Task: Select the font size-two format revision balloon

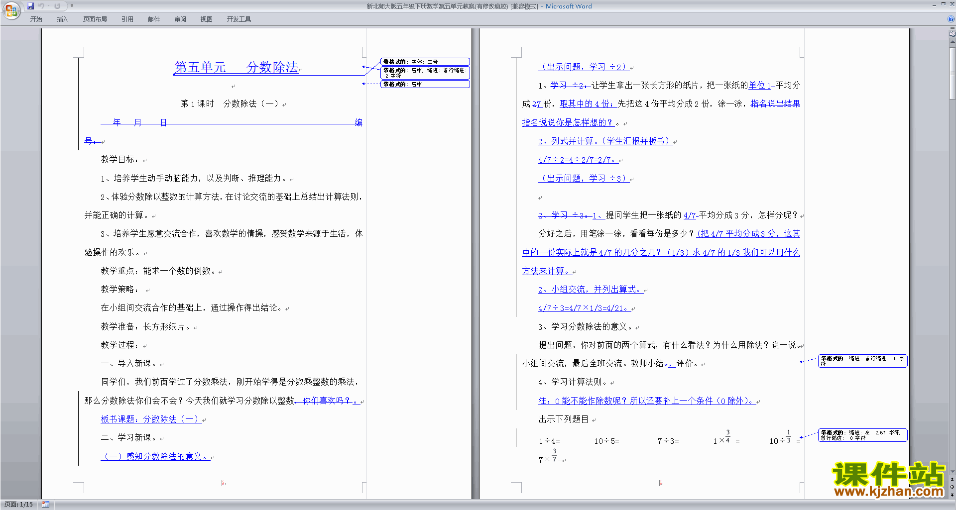Action: [425, 62]
